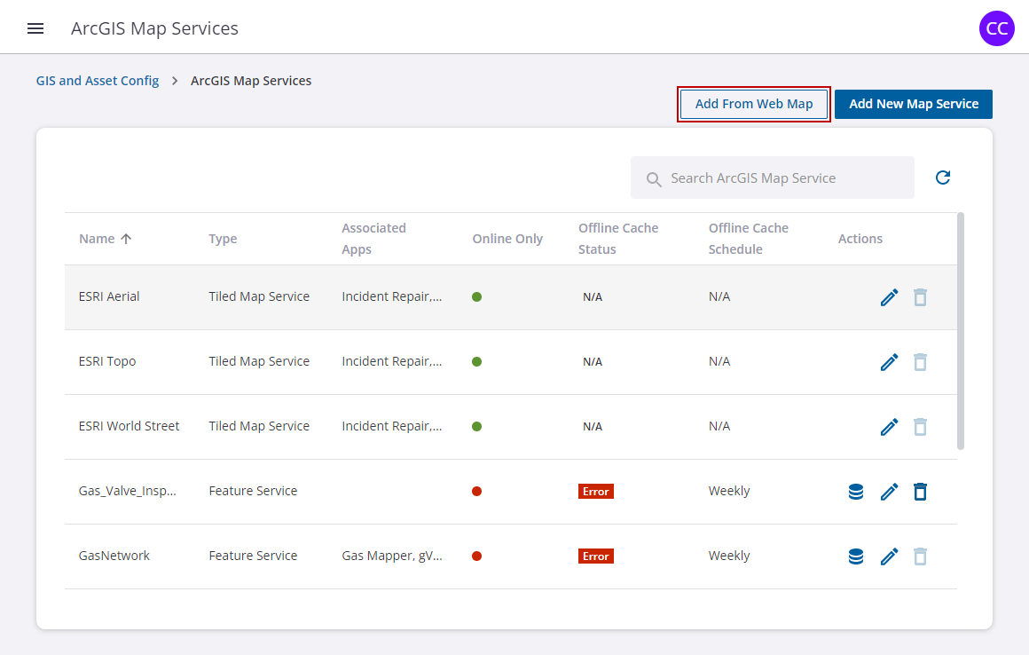Open database cache icon for Gas_Valve_Insp
The width and height of the screenshot is (1029, 655).
(856, 492)
